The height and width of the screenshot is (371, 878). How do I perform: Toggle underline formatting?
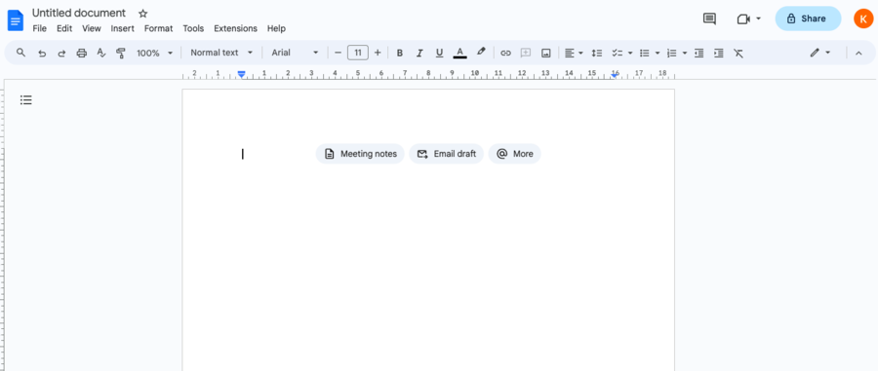coord(440,54)
